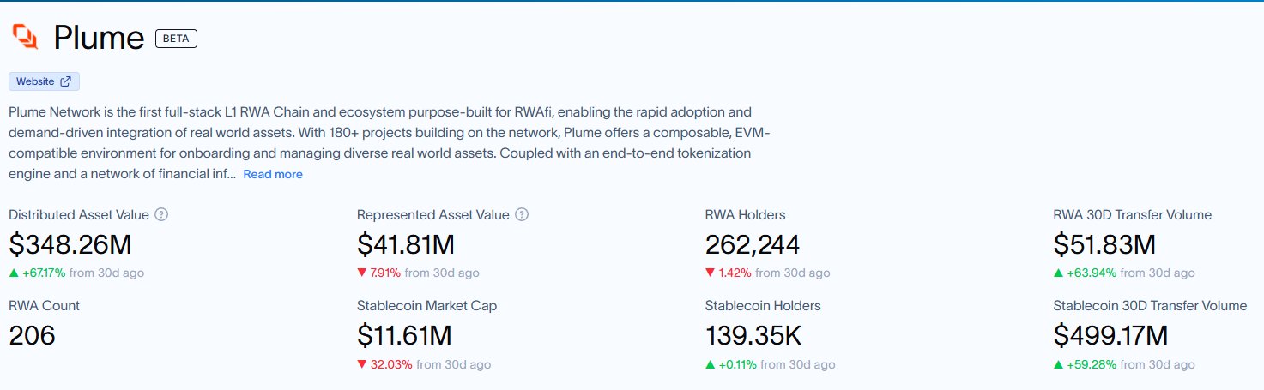Click red down arrow by 32.03%
Screen dimensions: 1264x390
click(362, 364)
